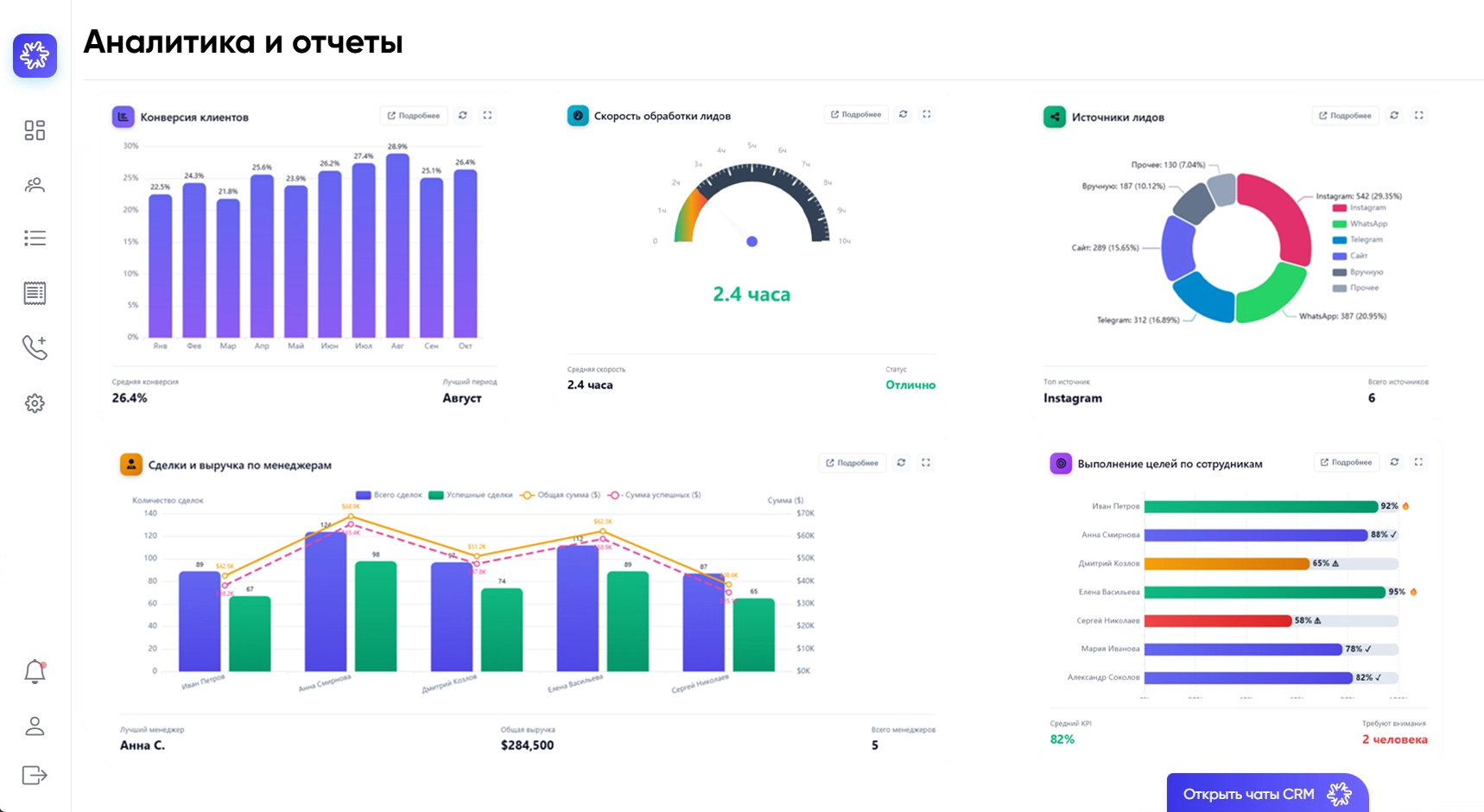Open the dashboard grid icon in sidebar

[x=35, y=130]
